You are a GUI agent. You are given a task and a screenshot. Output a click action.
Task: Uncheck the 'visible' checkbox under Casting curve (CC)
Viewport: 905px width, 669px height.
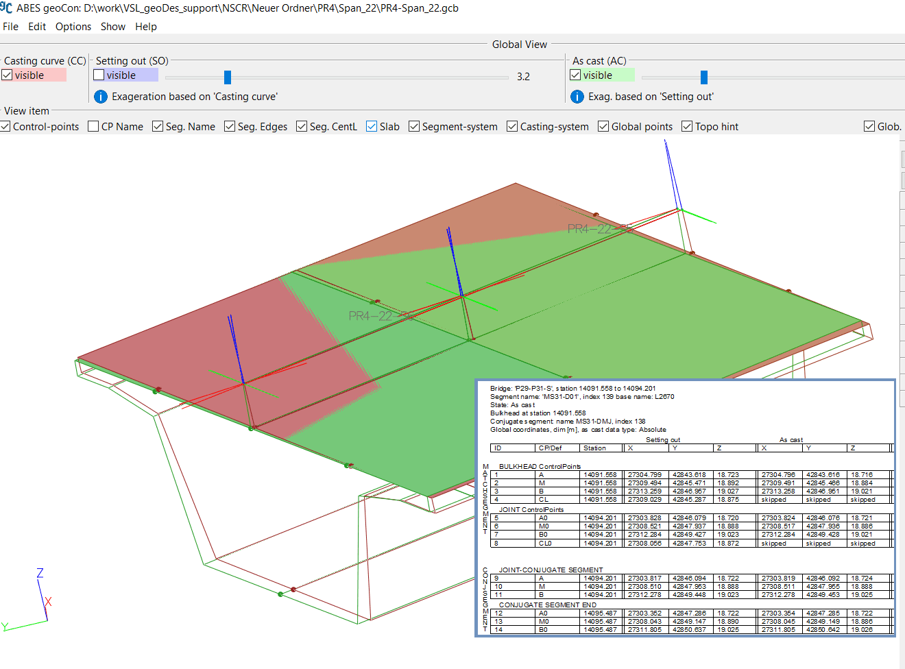[x=5, y=75]
